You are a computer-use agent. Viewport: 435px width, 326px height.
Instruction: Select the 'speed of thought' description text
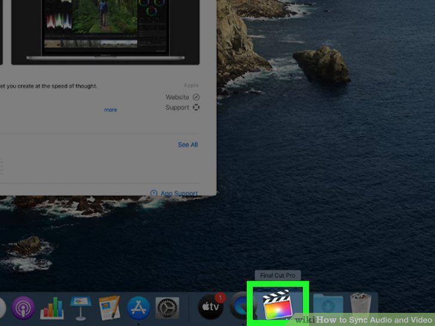point(48,86)
